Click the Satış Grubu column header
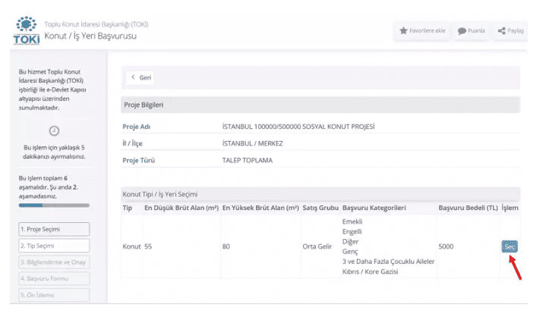Viewport: 546px width, 317px height. point(319,207)
